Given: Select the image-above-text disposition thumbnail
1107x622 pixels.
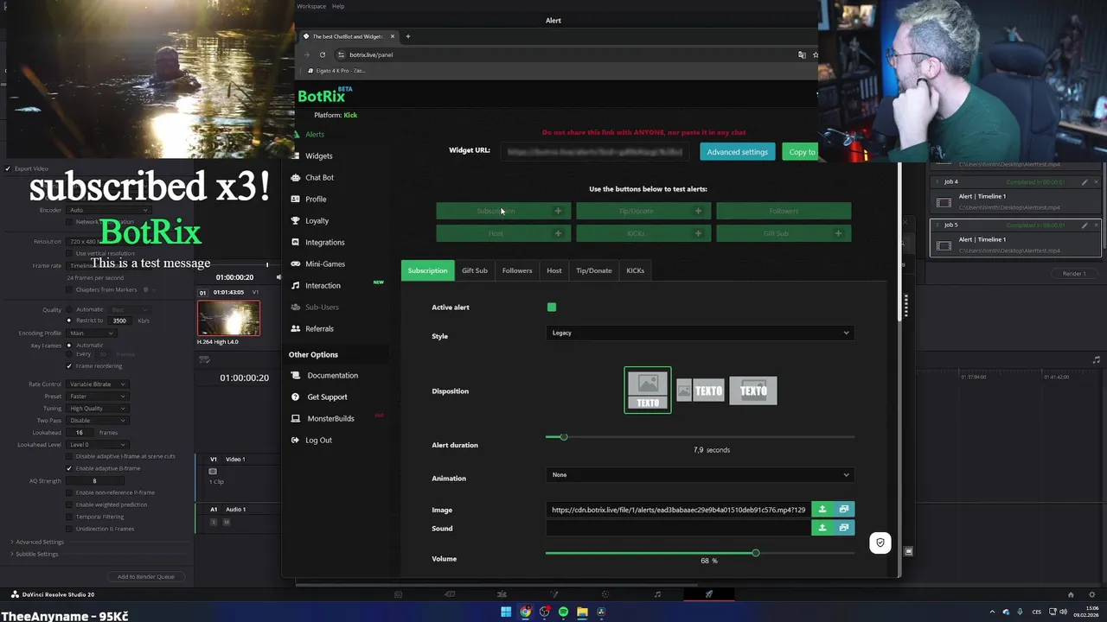Looking at the screenshot, I should (x=648, y=390).
